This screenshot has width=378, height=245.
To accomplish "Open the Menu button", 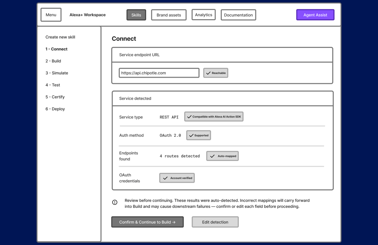I will click(x=51, y=15).
